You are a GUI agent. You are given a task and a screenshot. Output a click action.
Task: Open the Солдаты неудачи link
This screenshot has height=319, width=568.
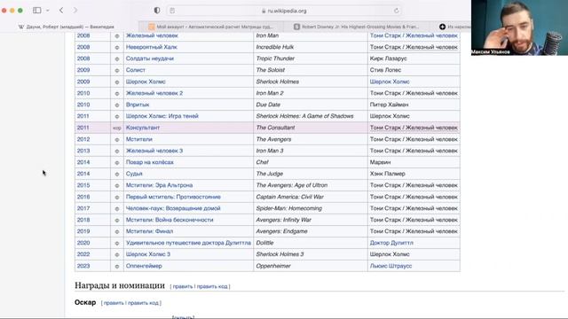click(x=150, y=58)
